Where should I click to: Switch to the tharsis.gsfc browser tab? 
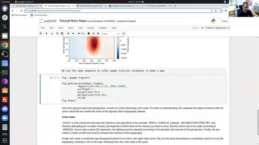click(x=91, y=6)
